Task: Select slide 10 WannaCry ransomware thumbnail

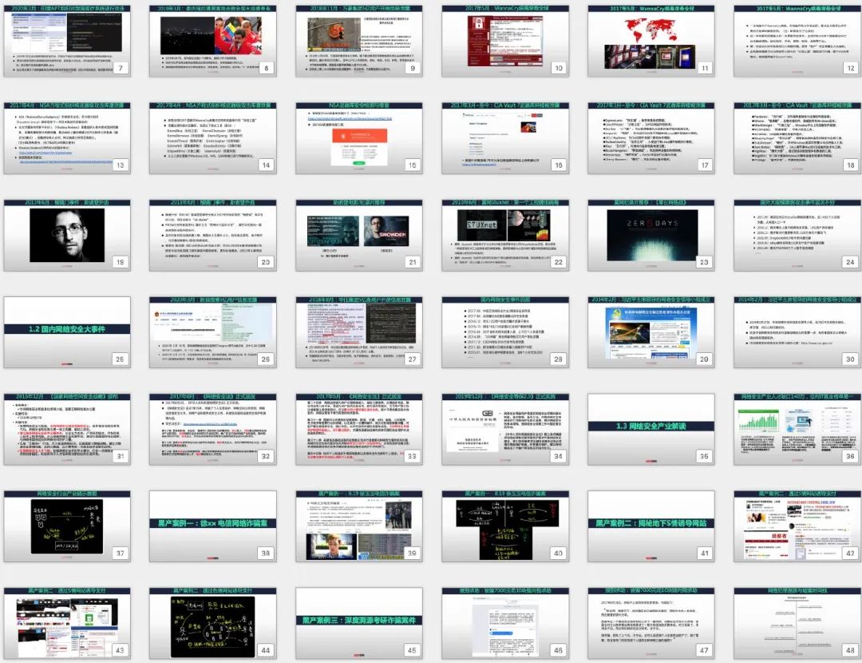Action: click(505, 40)
